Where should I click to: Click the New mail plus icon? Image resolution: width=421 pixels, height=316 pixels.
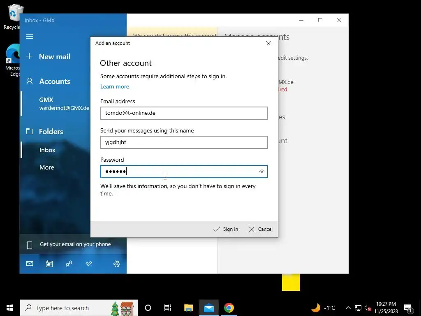pos(30,56)
